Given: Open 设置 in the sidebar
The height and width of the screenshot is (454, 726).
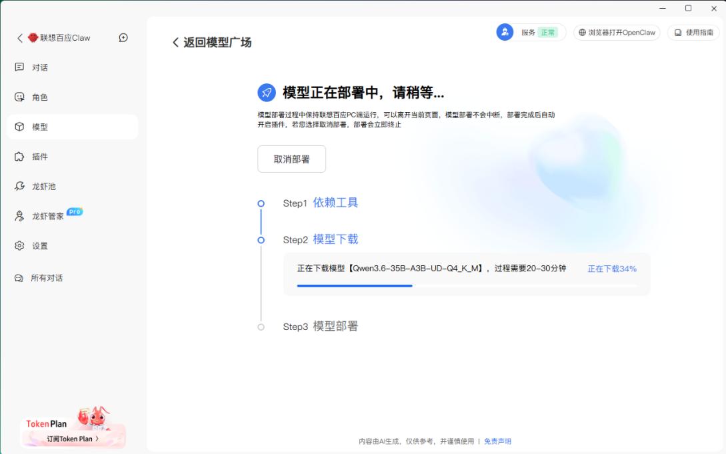Looking at the screenshot, I should tap(72, 246).
